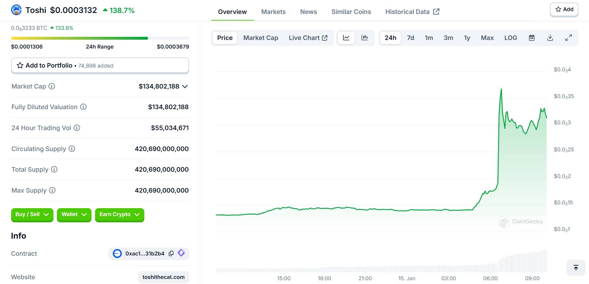Click Add to Portfolio button
The height and width of the screenshot is (284, 589).
point(100,65)
